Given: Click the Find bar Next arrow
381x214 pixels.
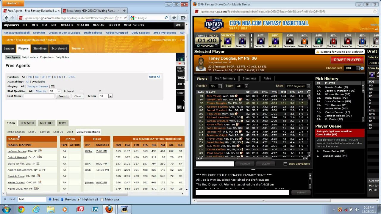Looking at the screenshot, I should (x=50, y=199).
